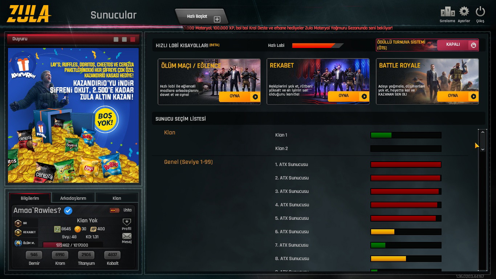Click the lock icon on KAPALI button
Screen dimensions: 496x279
click(x=473, y=45)
